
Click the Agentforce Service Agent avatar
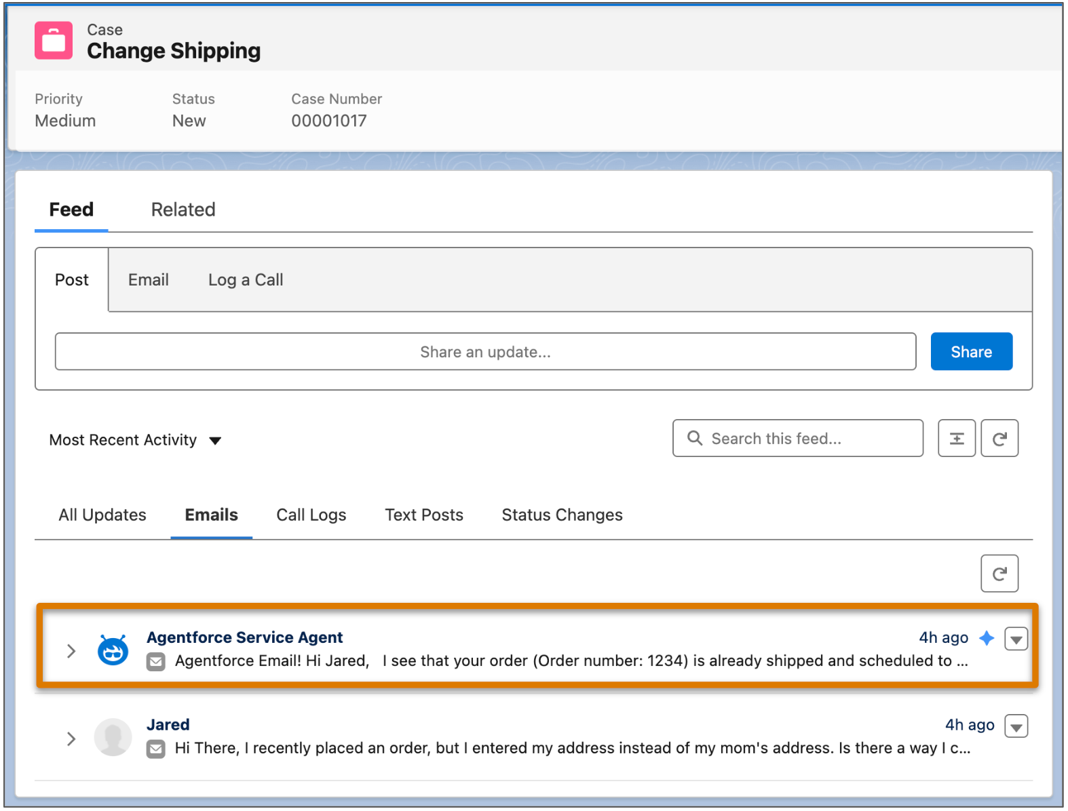click(x=113, y=650)
